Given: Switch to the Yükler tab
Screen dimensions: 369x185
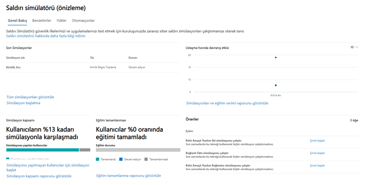Looking at the screenshot, I should point(62,20).
